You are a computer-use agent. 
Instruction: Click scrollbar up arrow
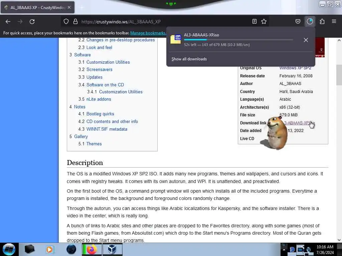(339, 40)
